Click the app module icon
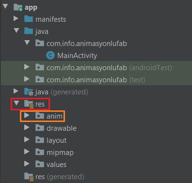 (18, 7)
